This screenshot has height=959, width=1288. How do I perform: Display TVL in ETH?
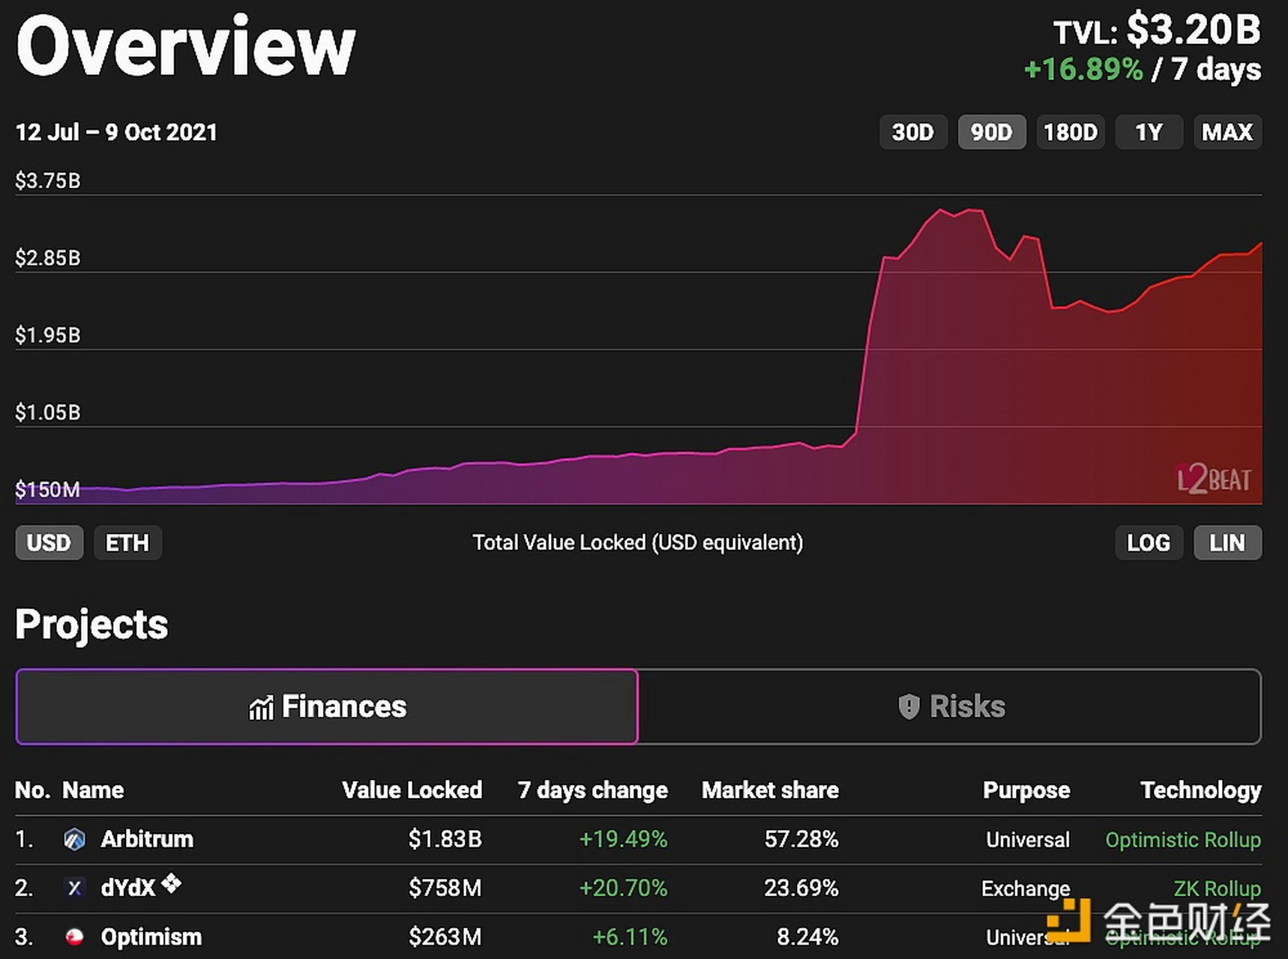click(x=127, y=542)
